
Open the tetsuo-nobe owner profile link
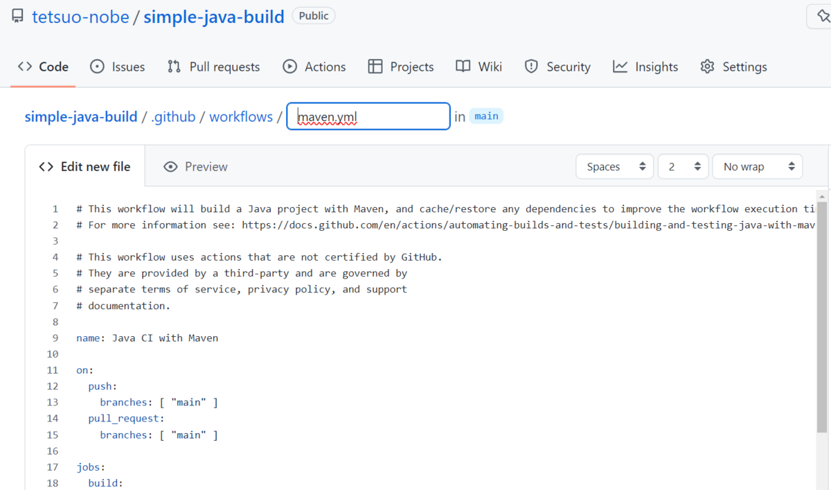81,17
